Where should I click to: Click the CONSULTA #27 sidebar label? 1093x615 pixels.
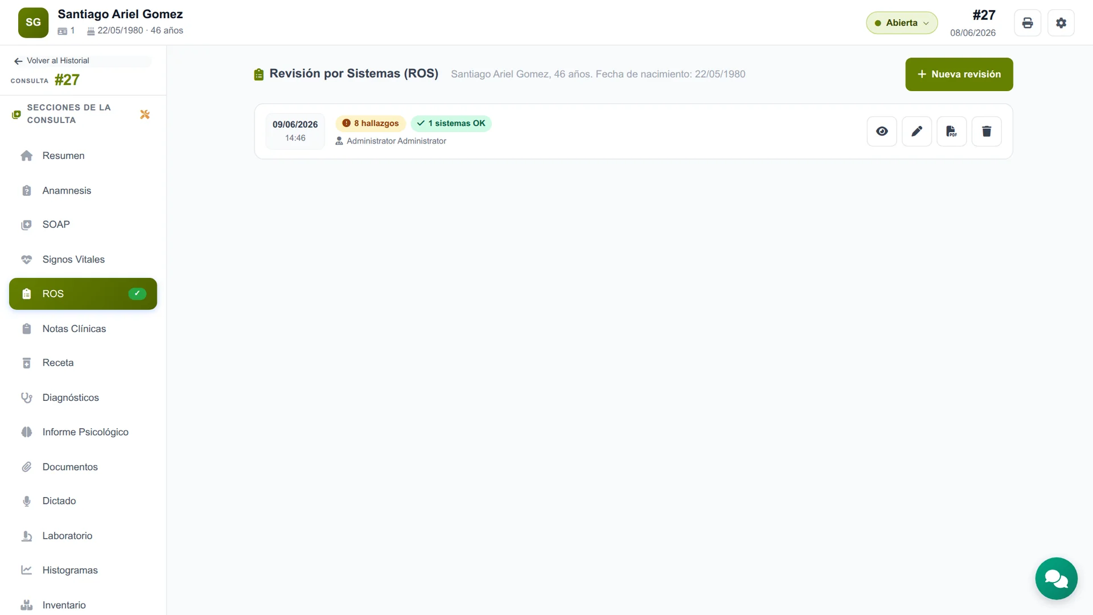[x=45, y=80]
